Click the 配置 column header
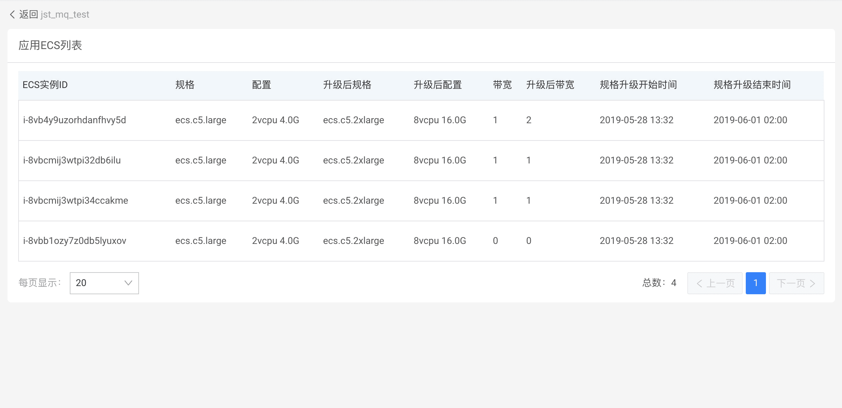 click(x=262, y=85)
